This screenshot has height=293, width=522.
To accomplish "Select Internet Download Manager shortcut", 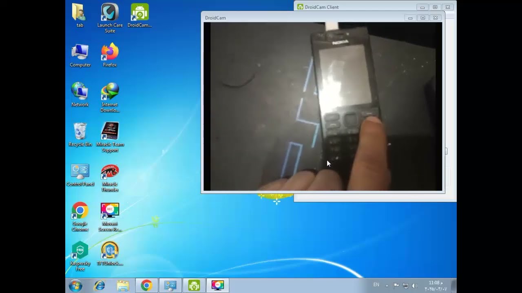I will click(110, 98).
